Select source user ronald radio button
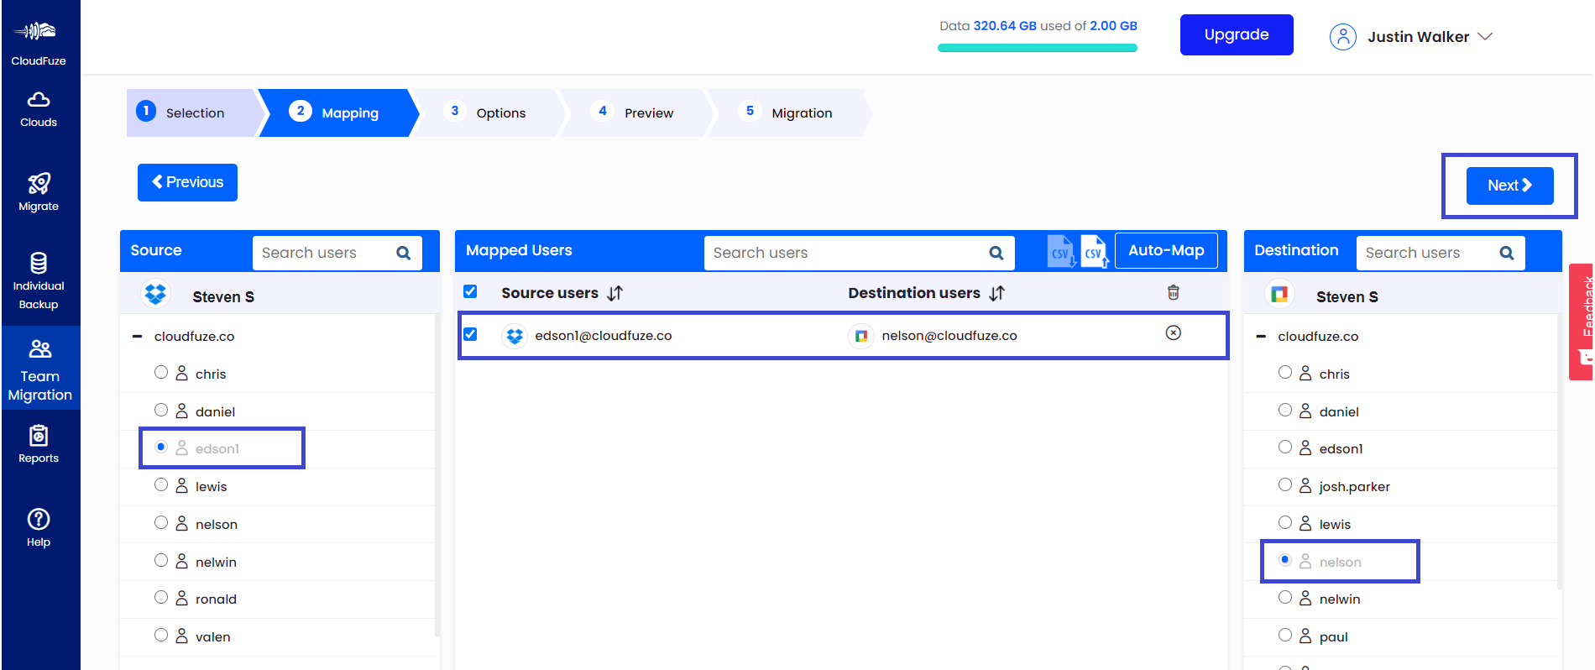The image size is (1595, 670). (x=161, y=597)
